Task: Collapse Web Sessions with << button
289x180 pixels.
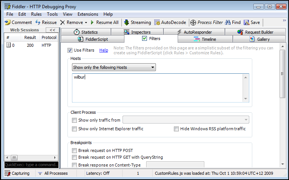Action: coord(52,30)
